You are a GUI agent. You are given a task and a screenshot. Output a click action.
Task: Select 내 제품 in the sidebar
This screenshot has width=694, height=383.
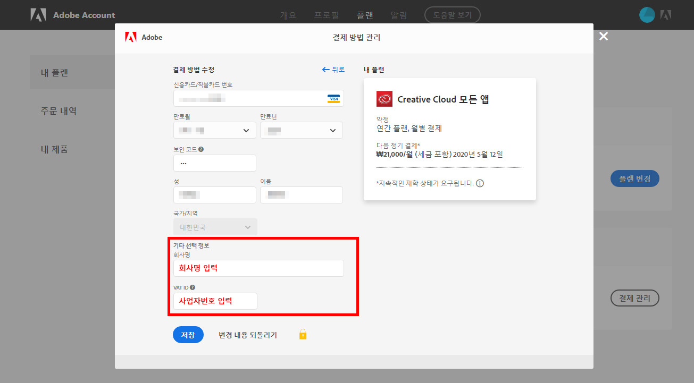coord(55,149)
